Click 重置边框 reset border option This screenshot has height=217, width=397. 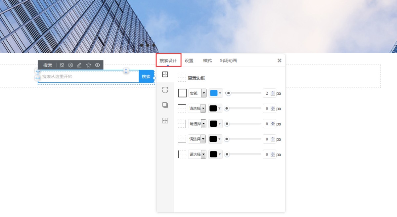(197, 78)
